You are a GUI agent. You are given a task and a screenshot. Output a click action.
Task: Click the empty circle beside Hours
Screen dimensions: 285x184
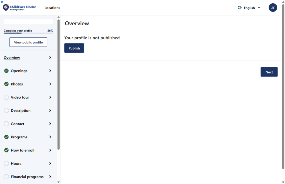tap(6, 164)
